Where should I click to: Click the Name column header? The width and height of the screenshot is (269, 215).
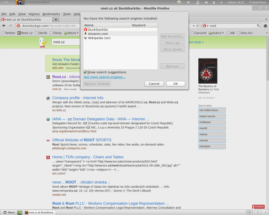click(x=107, y=25)
